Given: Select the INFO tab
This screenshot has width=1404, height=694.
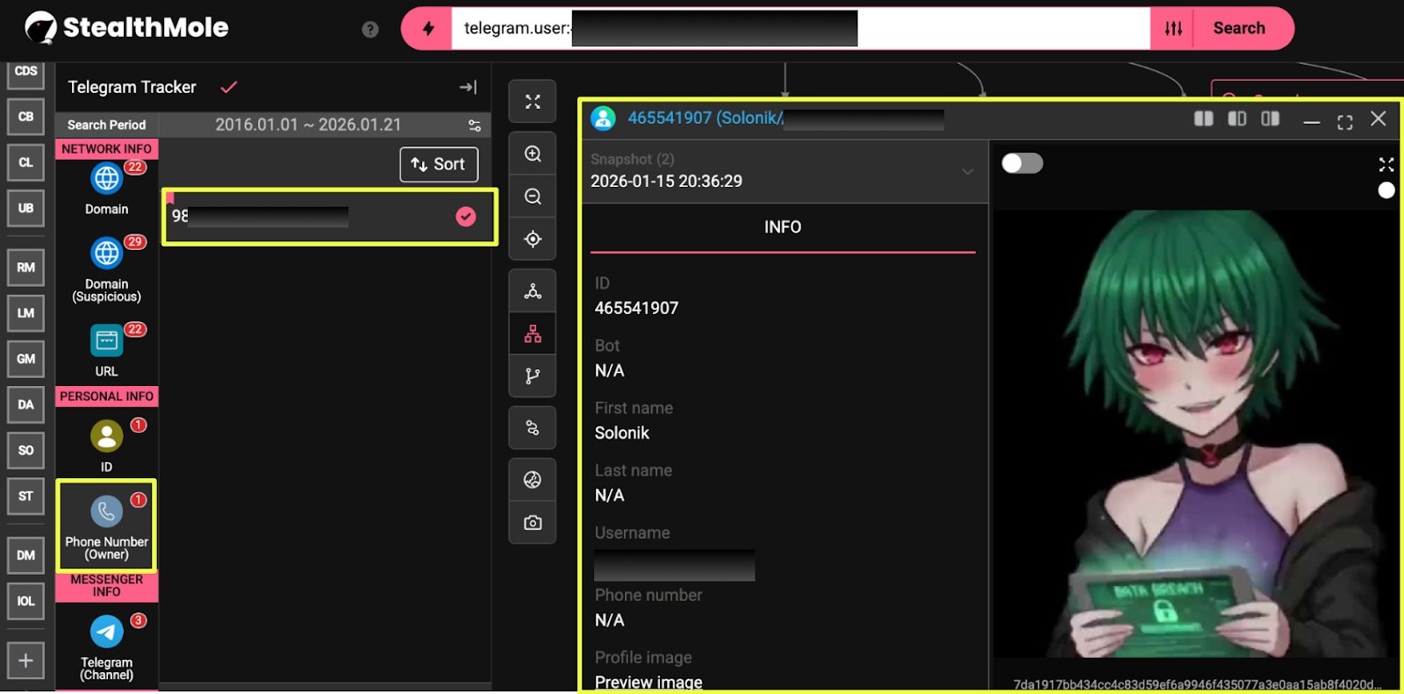Looking at the screenshot, I should point(782,227).
